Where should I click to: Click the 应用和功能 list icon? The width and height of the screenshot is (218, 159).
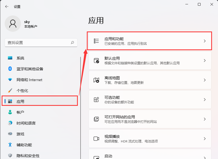pos(96,41)
